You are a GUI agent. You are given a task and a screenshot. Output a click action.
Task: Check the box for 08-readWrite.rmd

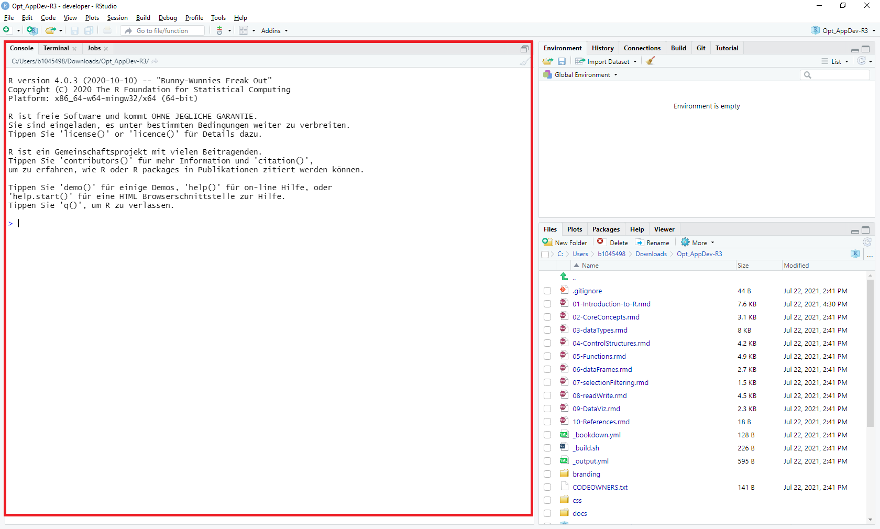[547, 395]
